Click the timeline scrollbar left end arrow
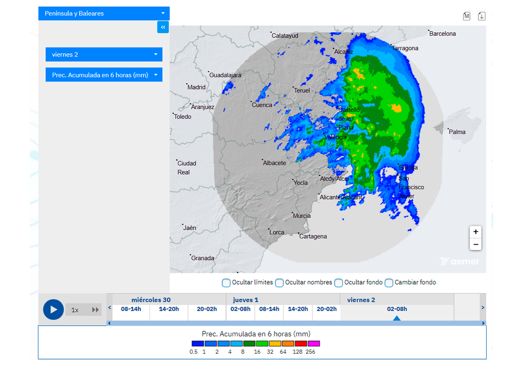This screenshot has height=368, width=523. pos(109,323)
